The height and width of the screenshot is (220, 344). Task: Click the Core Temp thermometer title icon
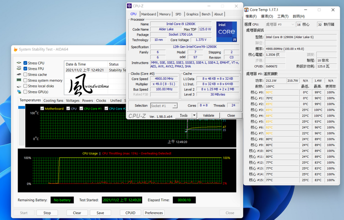246,9
